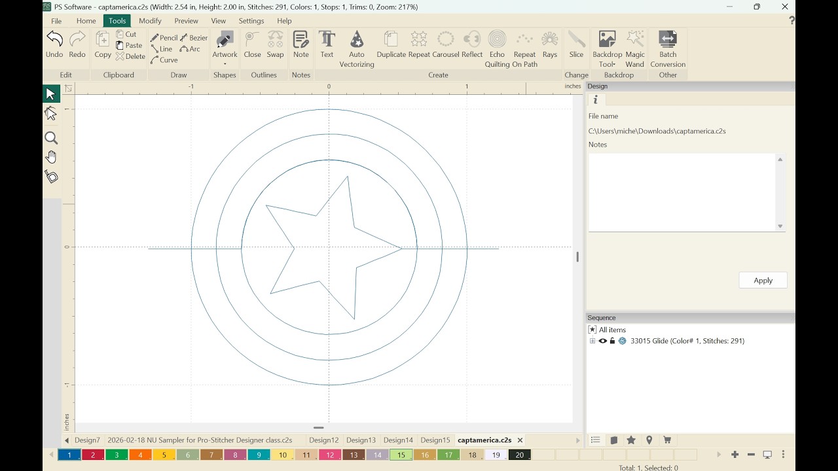Expand the 33015 Glide tree node
Viewport: 838px width, 471px height.
point(592,341)
